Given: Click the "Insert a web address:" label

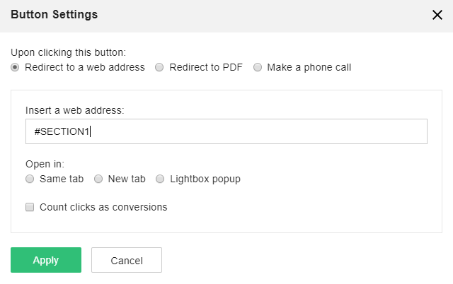Looking at the screenshot, I should [75, 110].
